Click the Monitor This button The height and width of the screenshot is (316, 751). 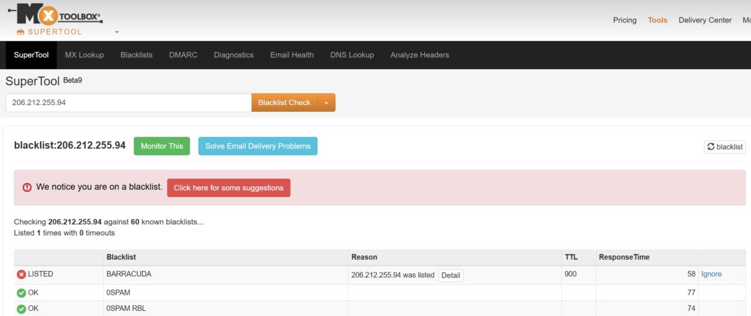162,146
